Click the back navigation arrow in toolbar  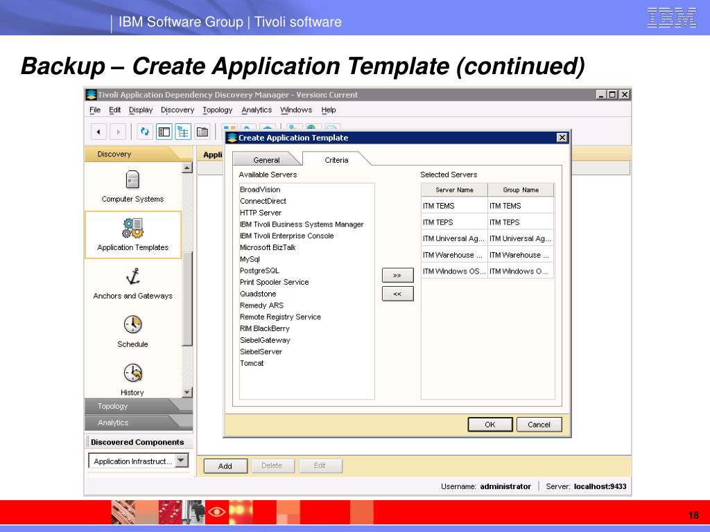coord(99,132)
